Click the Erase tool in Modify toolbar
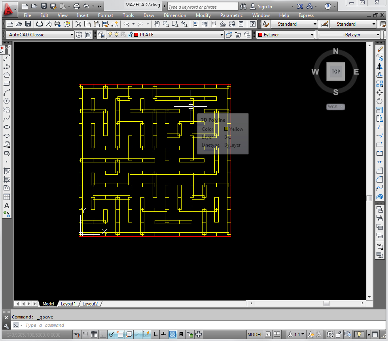This screenshot has width=388, height=341. point(380,49)
